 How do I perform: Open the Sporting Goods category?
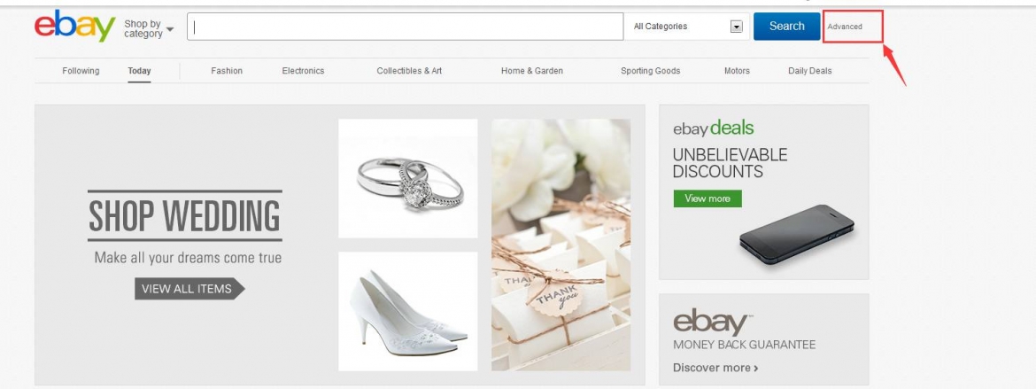pos(651,71)
